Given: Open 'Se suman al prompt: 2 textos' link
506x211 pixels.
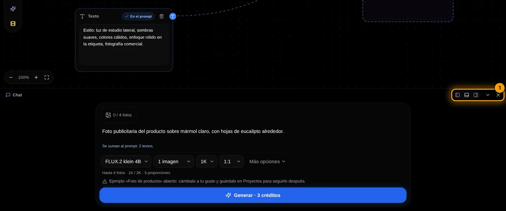Looking at the screenshot, I should coord(128,146).
